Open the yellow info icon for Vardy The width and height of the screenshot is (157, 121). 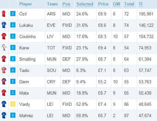[x=13, y=104]
